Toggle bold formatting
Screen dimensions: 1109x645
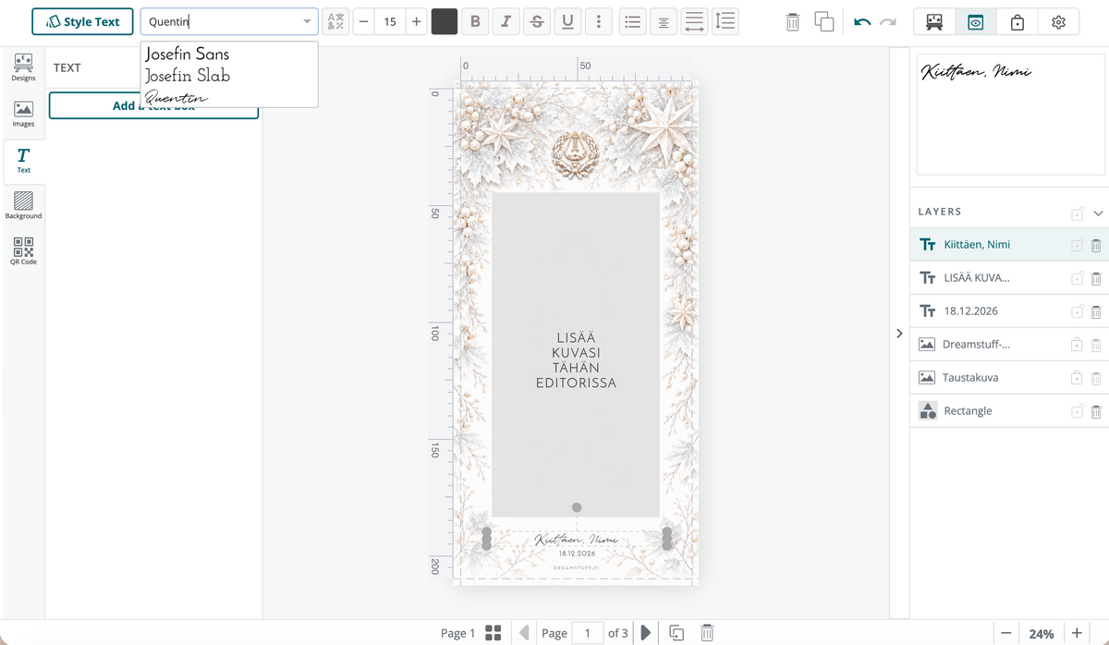[475, 21]
